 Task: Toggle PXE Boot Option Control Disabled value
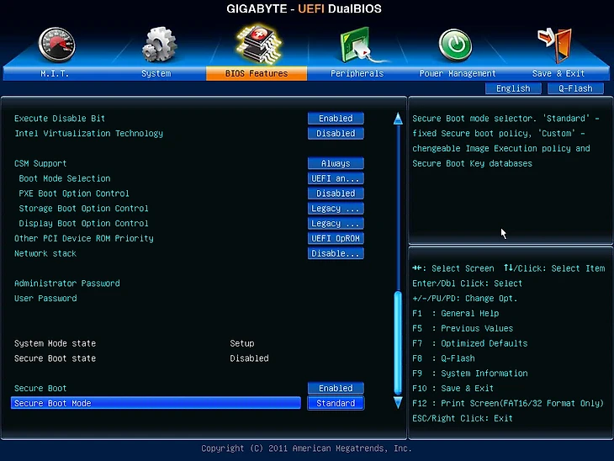tap(336, 193)
